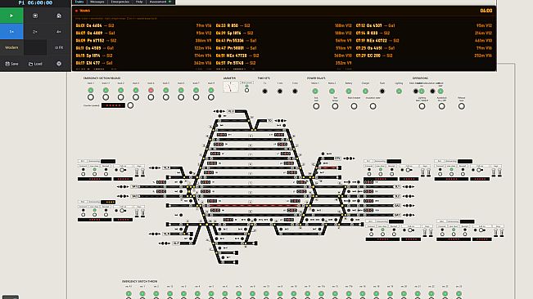Click the third Time Sets knob
The image size is (533, 299).
point(295,91)
